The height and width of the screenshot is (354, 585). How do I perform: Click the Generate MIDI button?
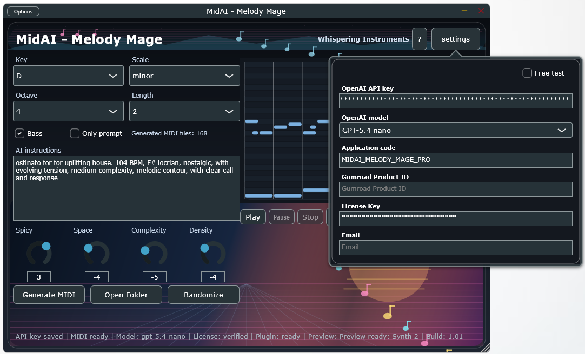pos(49,295)
